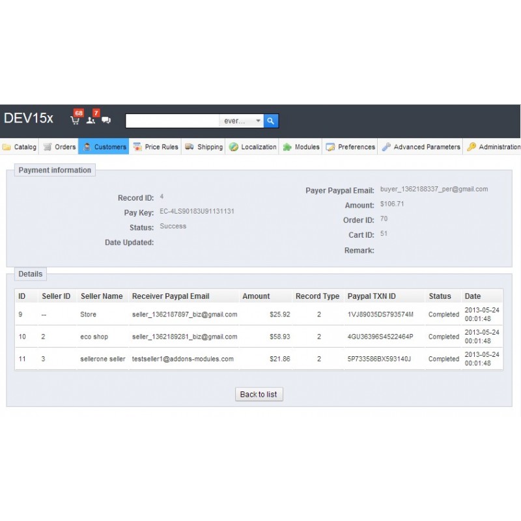The width and height of the screenshot is (521, 521).
Task: Click the Receiver Paypal Email column header
Action: pos(171,296)
